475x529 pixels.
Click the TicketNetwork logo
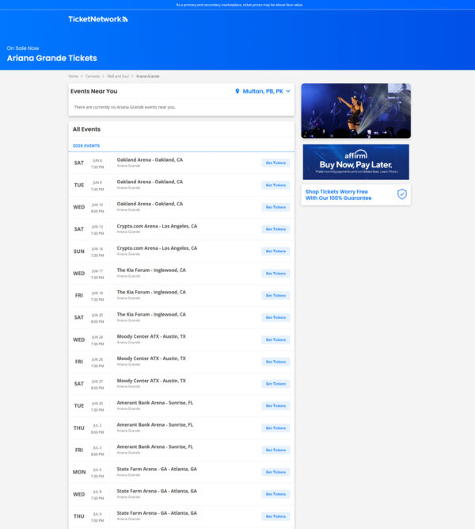pos(97,19)
